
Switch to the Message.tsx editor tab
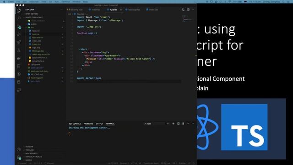(133, 10)
